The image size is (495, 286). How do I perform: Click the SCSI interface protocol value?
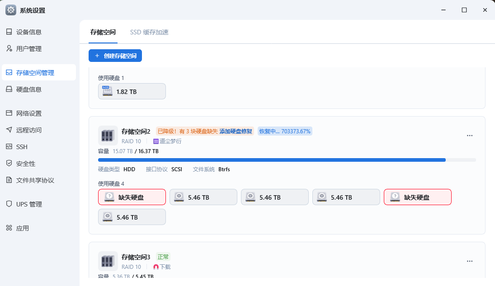(177, 169)
